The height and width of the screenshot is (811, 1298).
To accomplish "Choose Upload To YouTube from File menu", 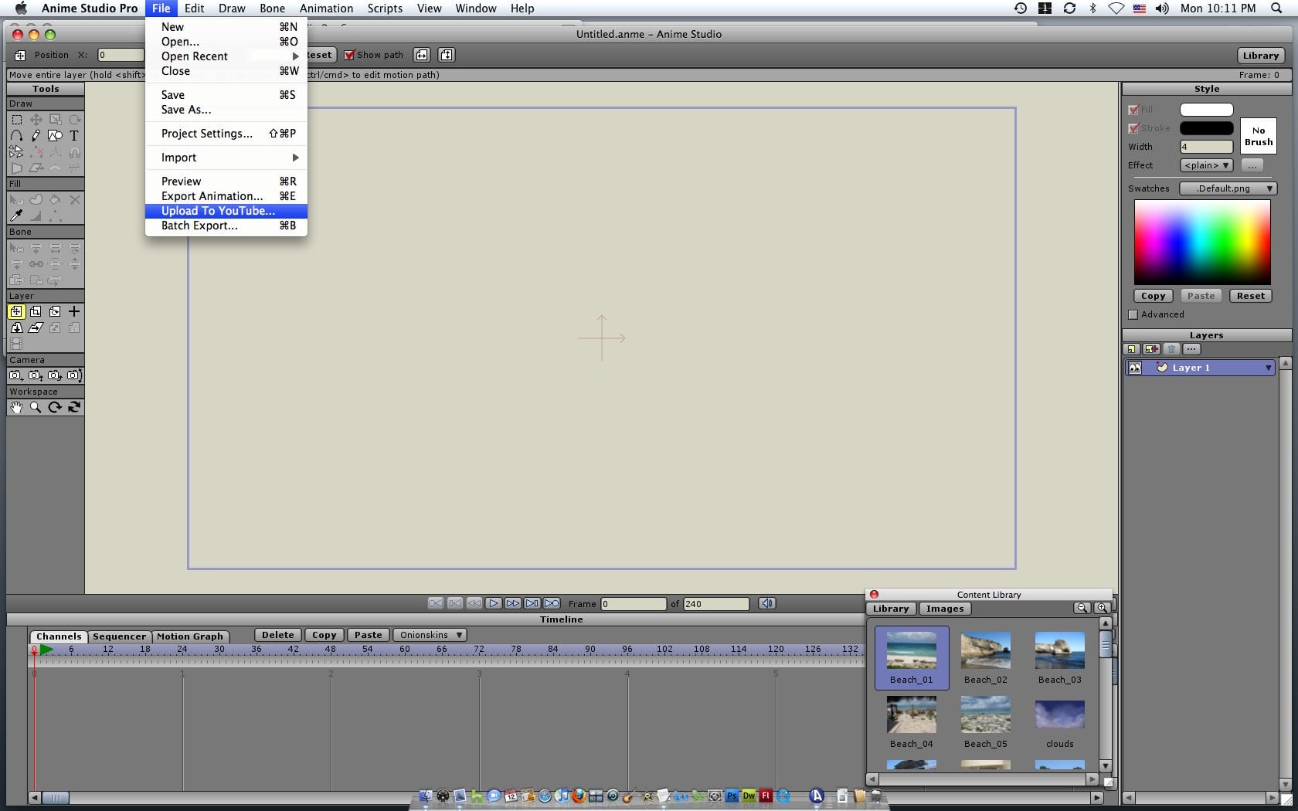I will 218,211.
